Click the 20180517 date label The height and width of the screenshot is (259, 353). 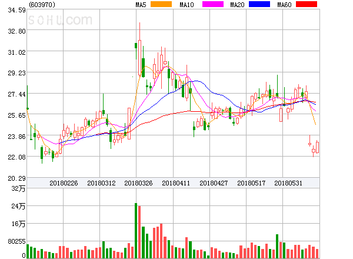[x=251, y=183]
